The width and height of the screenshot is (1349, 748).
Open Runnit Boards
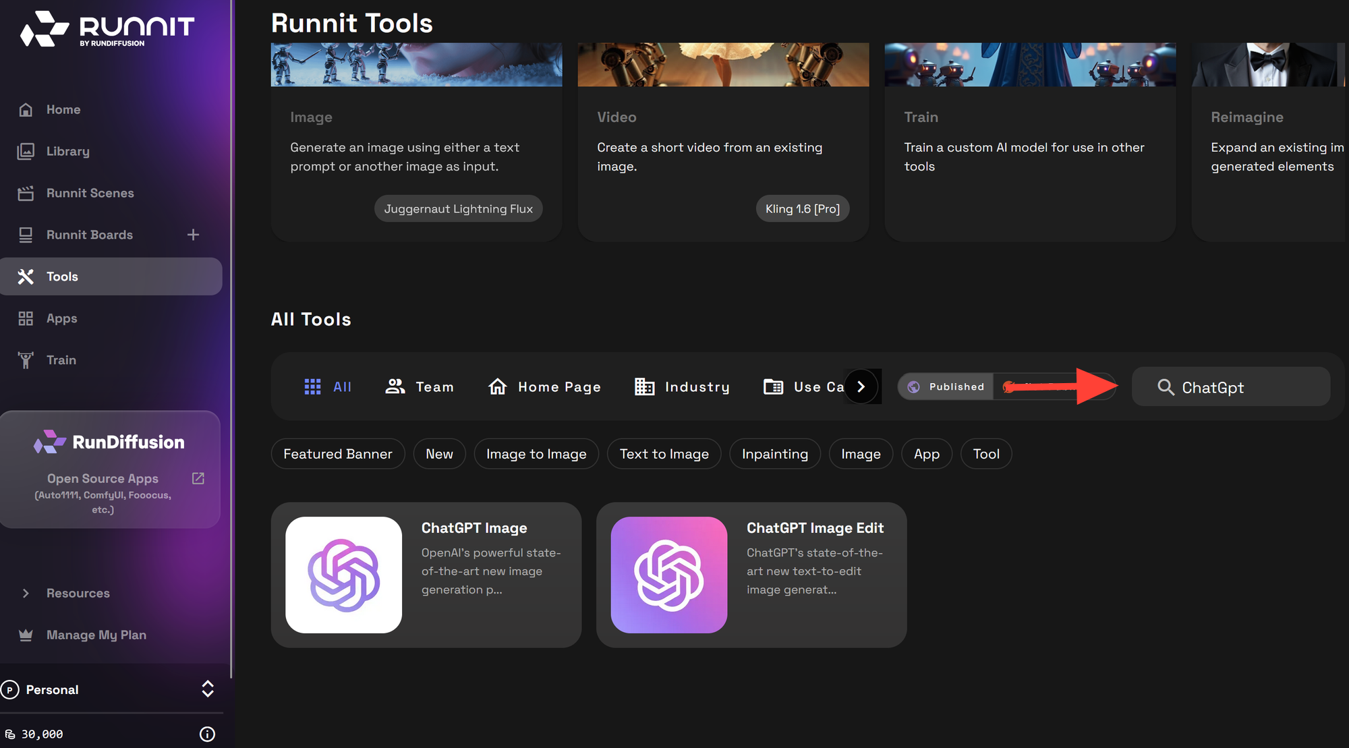[x=89, y=235]
